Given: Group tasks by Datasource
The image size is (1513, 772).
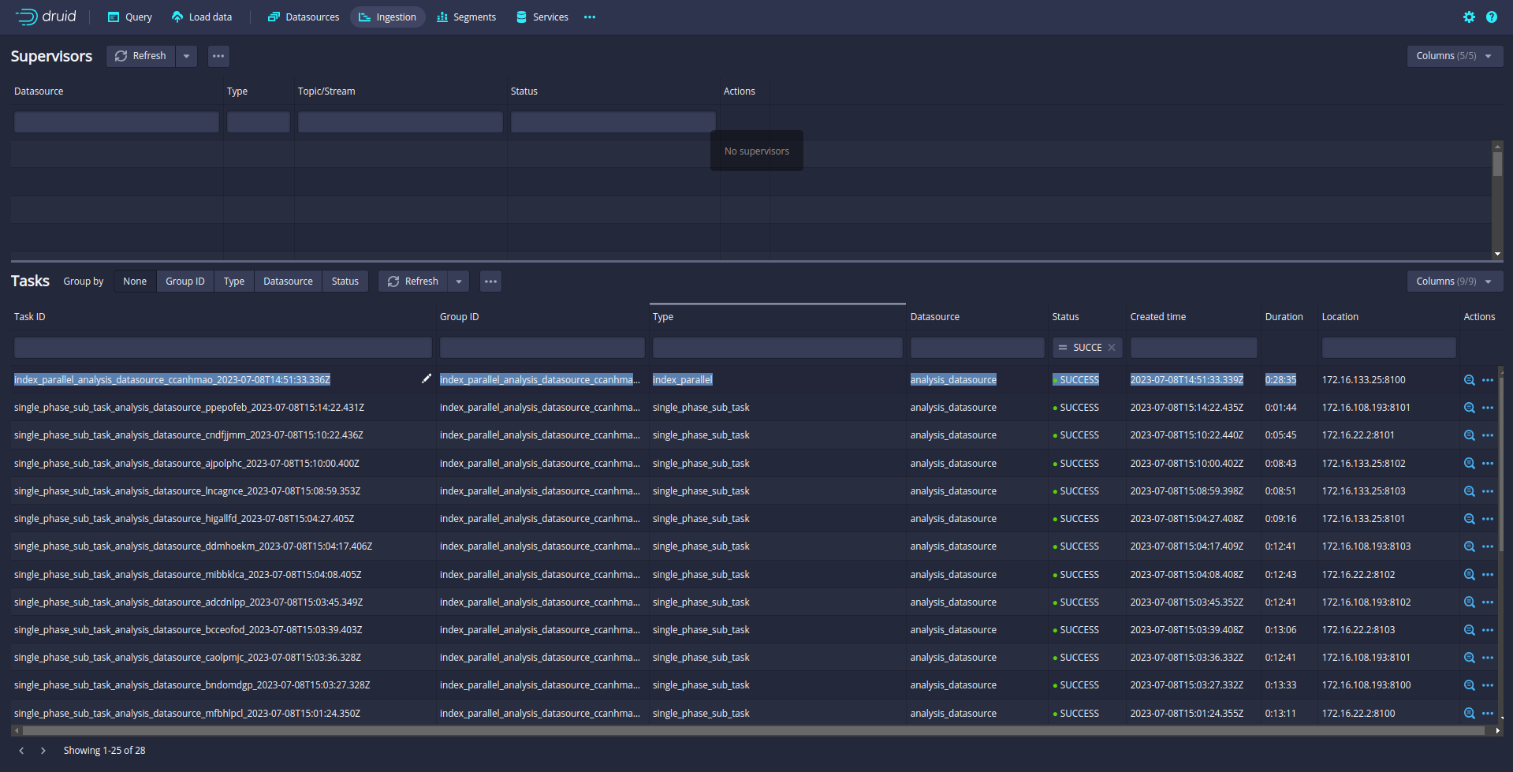Looking at the screenshot, I should (288, 282).
